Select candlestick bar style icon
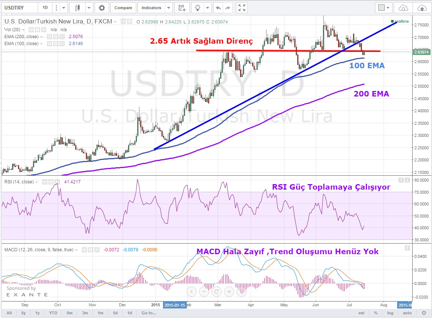 pos(77,8)
